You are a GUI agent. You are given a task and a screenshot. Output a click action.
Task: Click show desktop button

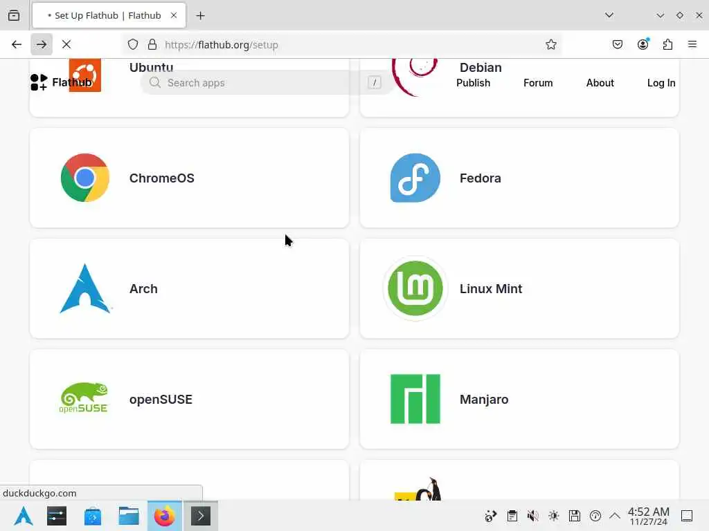pos(687,516)
